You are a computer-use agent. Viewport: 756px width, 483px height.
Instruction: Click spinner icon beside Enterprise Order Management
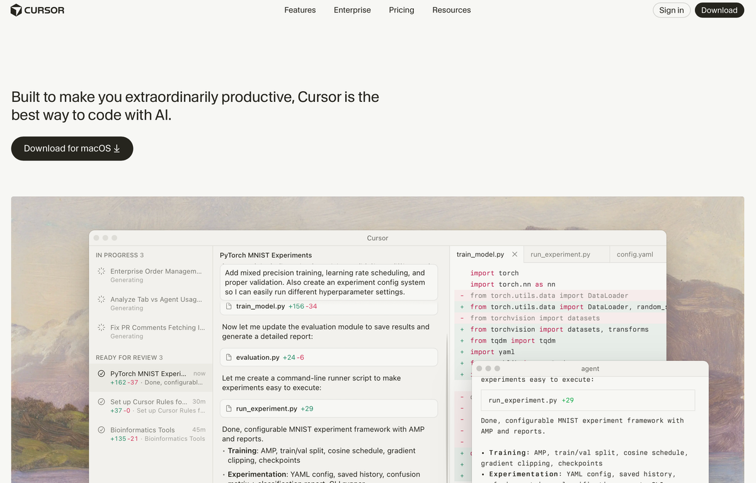[x=101, y=271]
